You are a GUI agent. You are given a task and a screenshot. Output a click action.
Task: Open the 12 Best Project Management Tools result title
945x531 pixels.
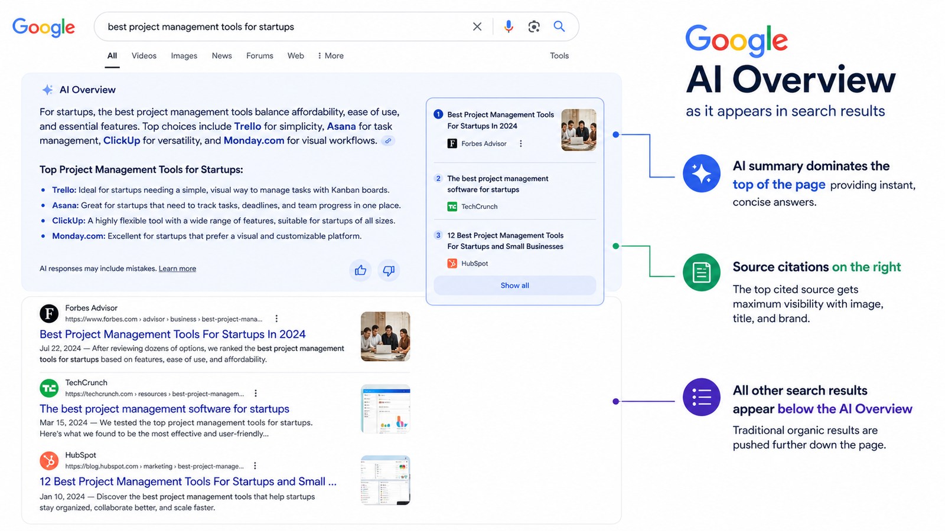point(188,481)
